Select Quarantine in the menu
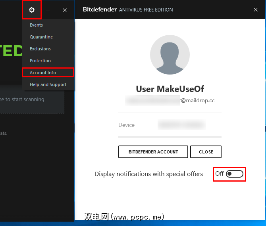This screenshot has height=226, width=266. coord(41,37)
